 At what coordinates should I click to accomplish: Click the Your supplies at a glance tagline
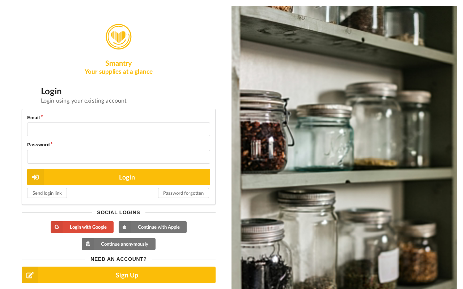(x=119, y=72)
